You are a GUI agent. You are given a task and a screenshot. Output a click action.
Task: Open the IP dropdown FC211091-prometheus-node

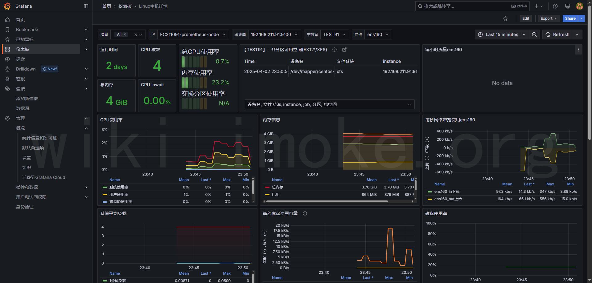point(193,34)
